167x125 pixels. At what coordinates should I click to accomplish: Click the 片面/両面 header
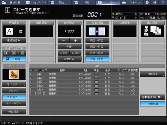click(x=97, y=23)
